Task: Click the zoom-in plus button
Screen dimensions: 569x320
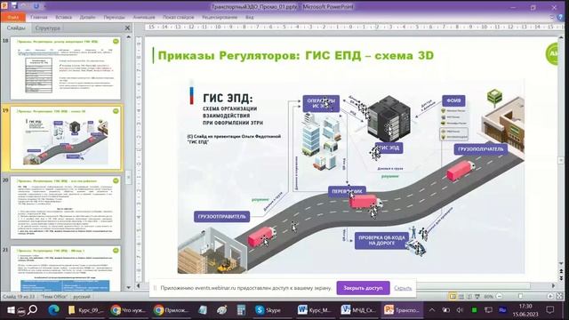Action: click(x=550, y=296)
